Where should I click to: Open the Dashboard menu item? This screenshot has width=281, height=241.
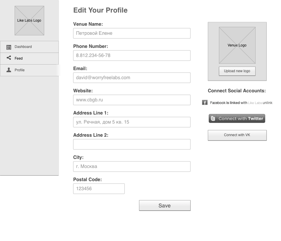coord(23,47)
